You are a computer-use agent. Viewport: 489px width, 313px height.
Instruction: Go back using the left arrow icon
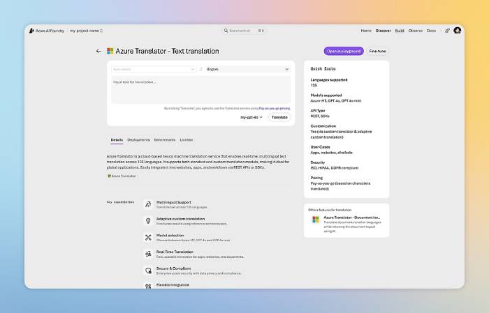point(98,51)
